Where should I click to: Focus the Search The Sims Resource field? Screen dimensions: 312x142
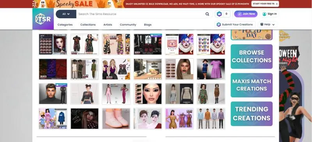click(140, 14)
